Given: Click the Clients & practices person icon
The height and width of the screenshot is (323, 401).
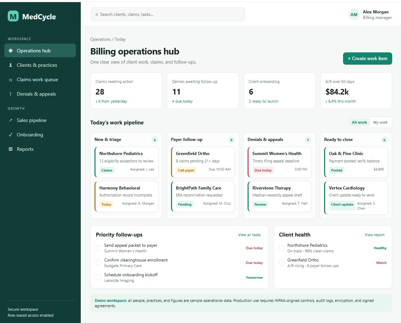Looking at the screenshot, I should pyautogui.click(x=11, y=65).
